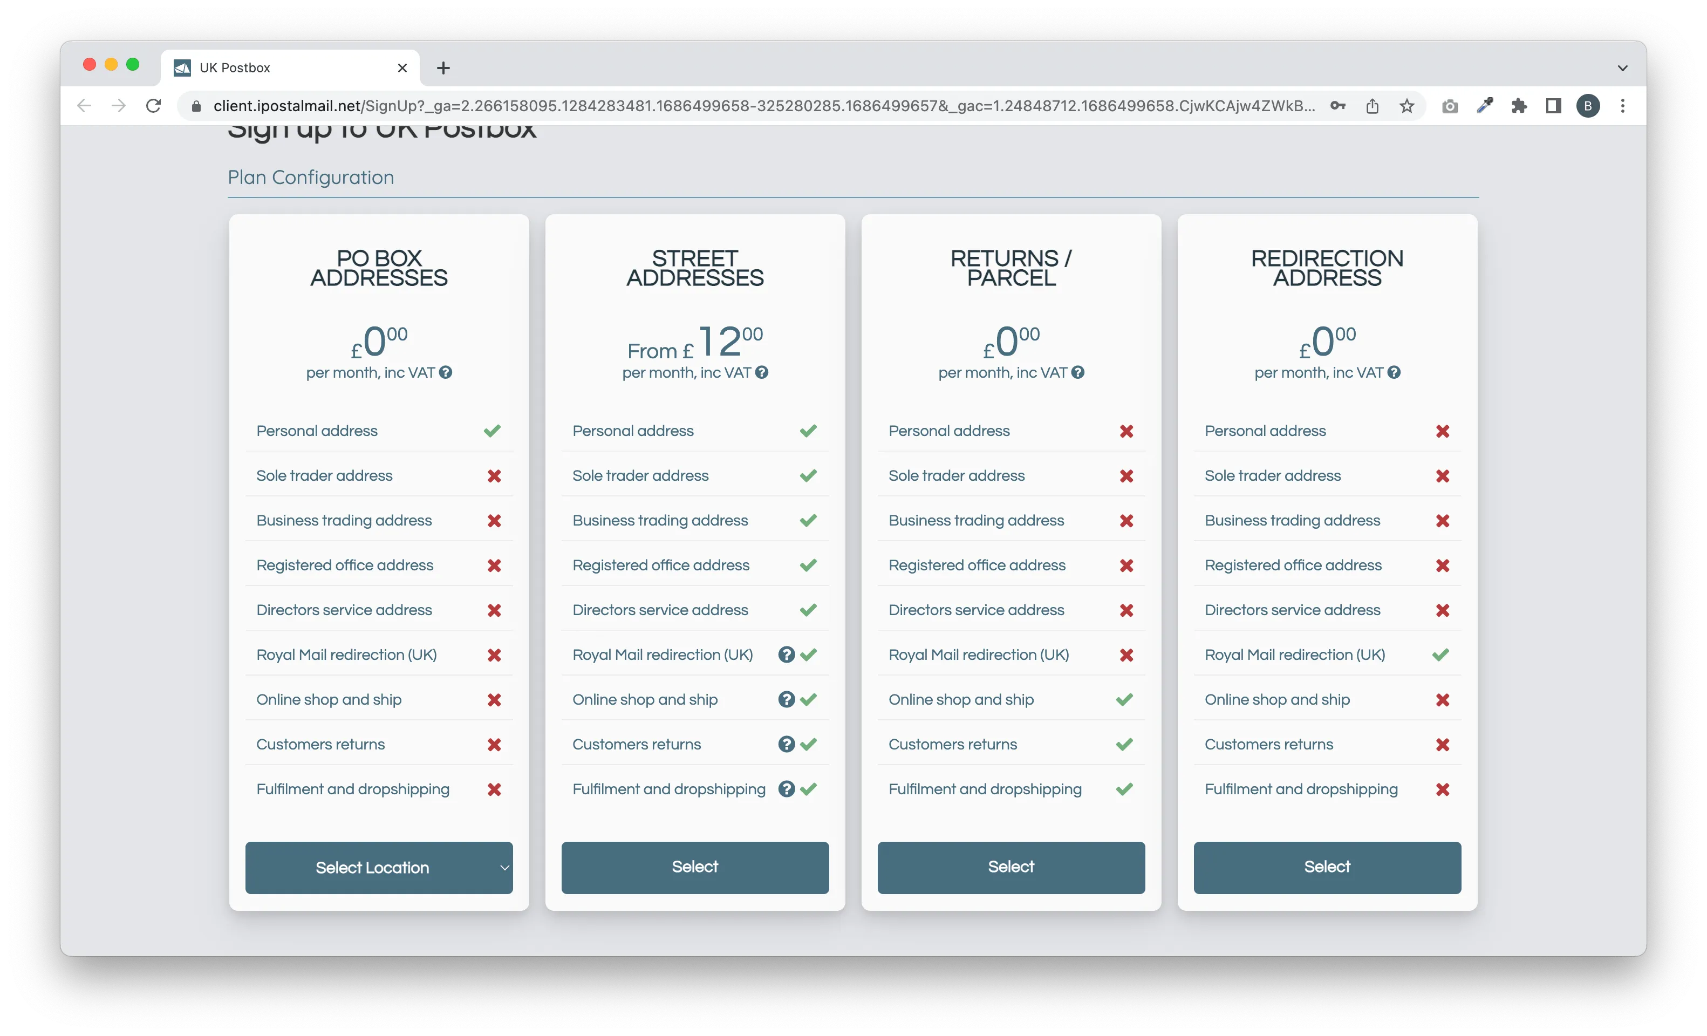Click Registered office address in Street Addresses card
Screen dimensions: 1707x1036
[x=661, y=565]
